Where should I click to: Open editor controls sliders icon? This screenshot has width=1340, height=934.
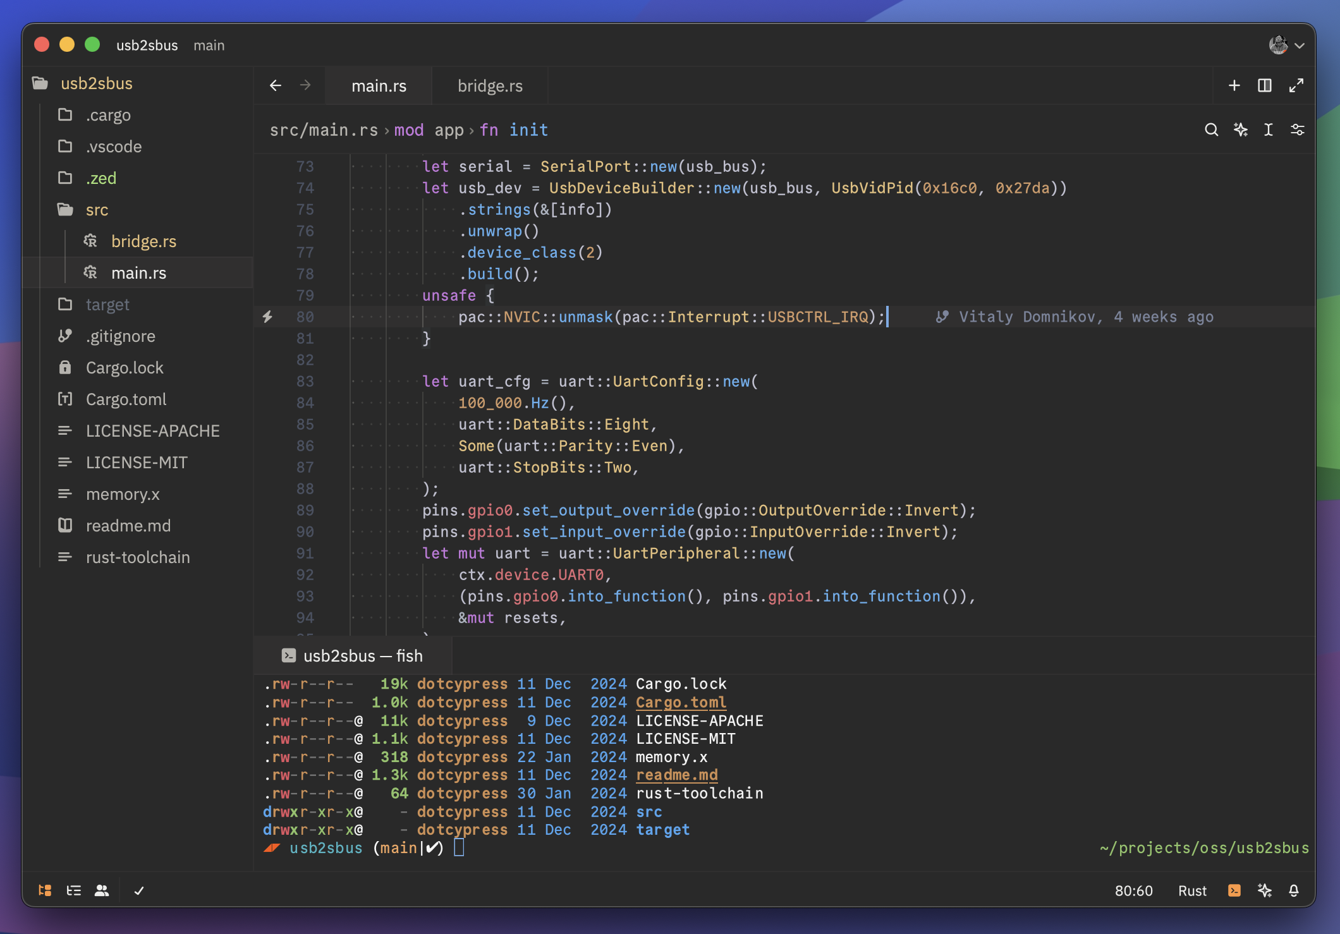tap(1297, 130)
